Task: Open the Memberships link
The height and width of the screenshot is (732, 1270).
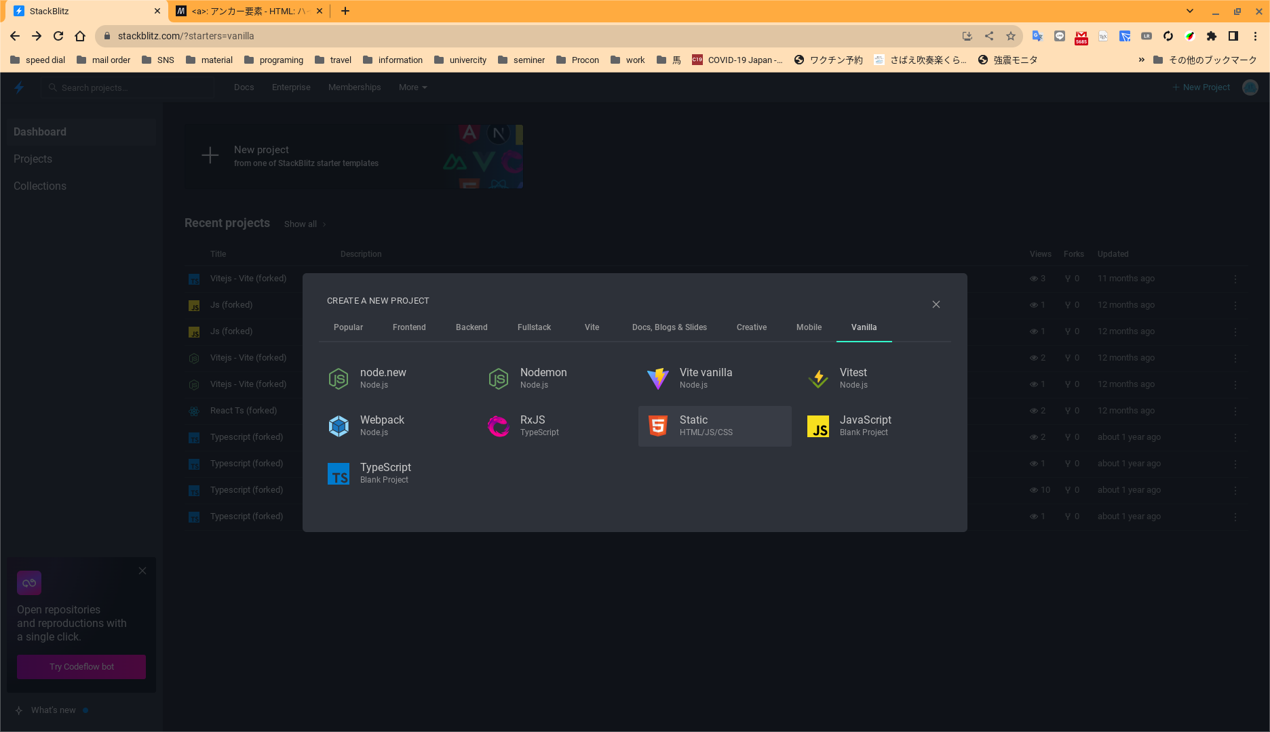Action: tap(354, 87)
